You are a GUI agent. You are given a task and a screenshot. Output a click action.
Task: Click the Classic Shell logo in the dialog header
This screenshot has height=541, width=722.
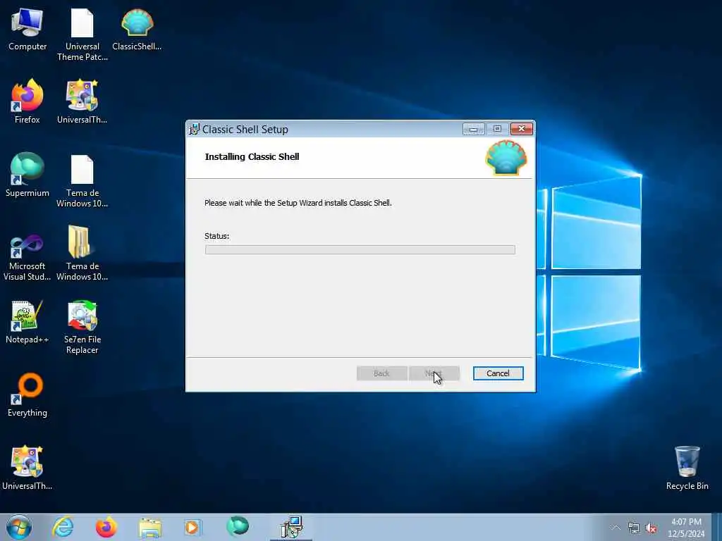506,158
